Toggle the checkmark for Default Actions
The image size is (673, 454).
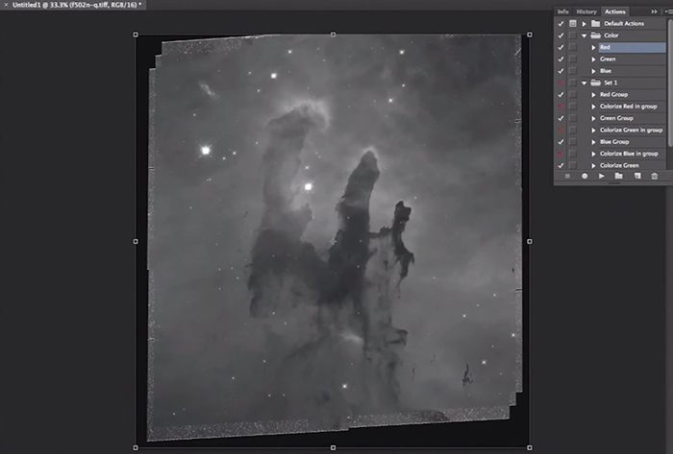[x=561, y=23]
